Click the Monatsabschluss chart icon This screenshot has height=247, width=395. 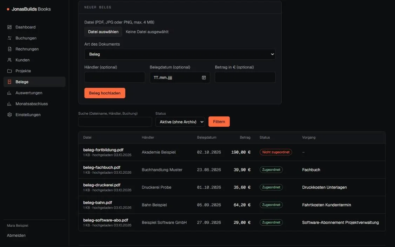click(x=9, y=104)
